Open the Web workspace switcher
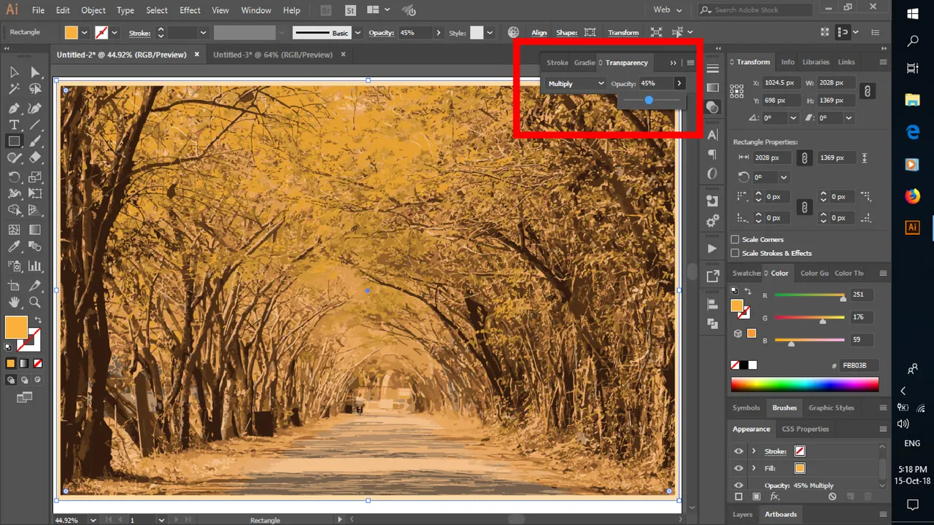 coord(668,10)
